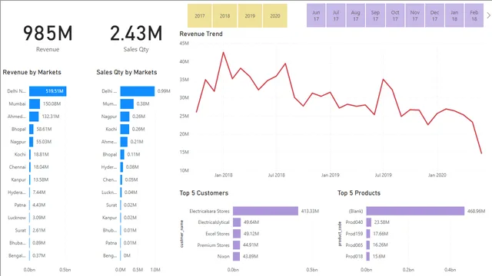Filter by the Jul 17 month tile
The width and height of the screenshot is (492, 276).
point(336,15)
